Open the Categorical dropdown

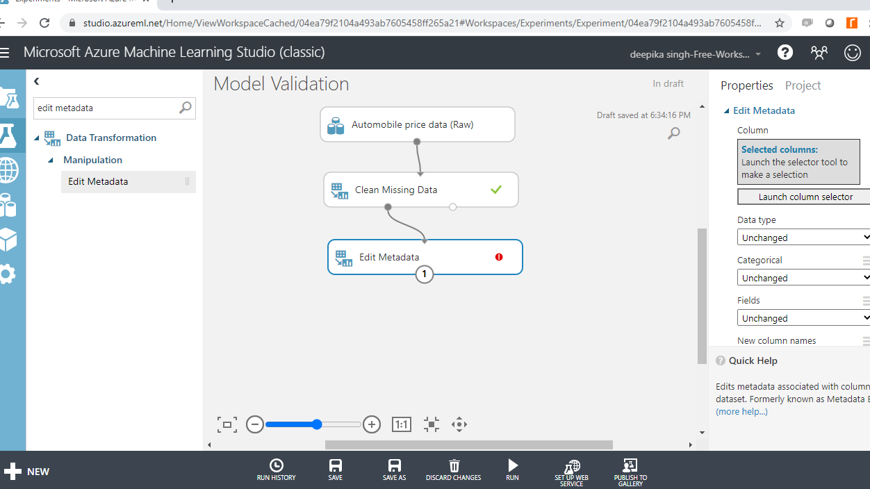804,278
